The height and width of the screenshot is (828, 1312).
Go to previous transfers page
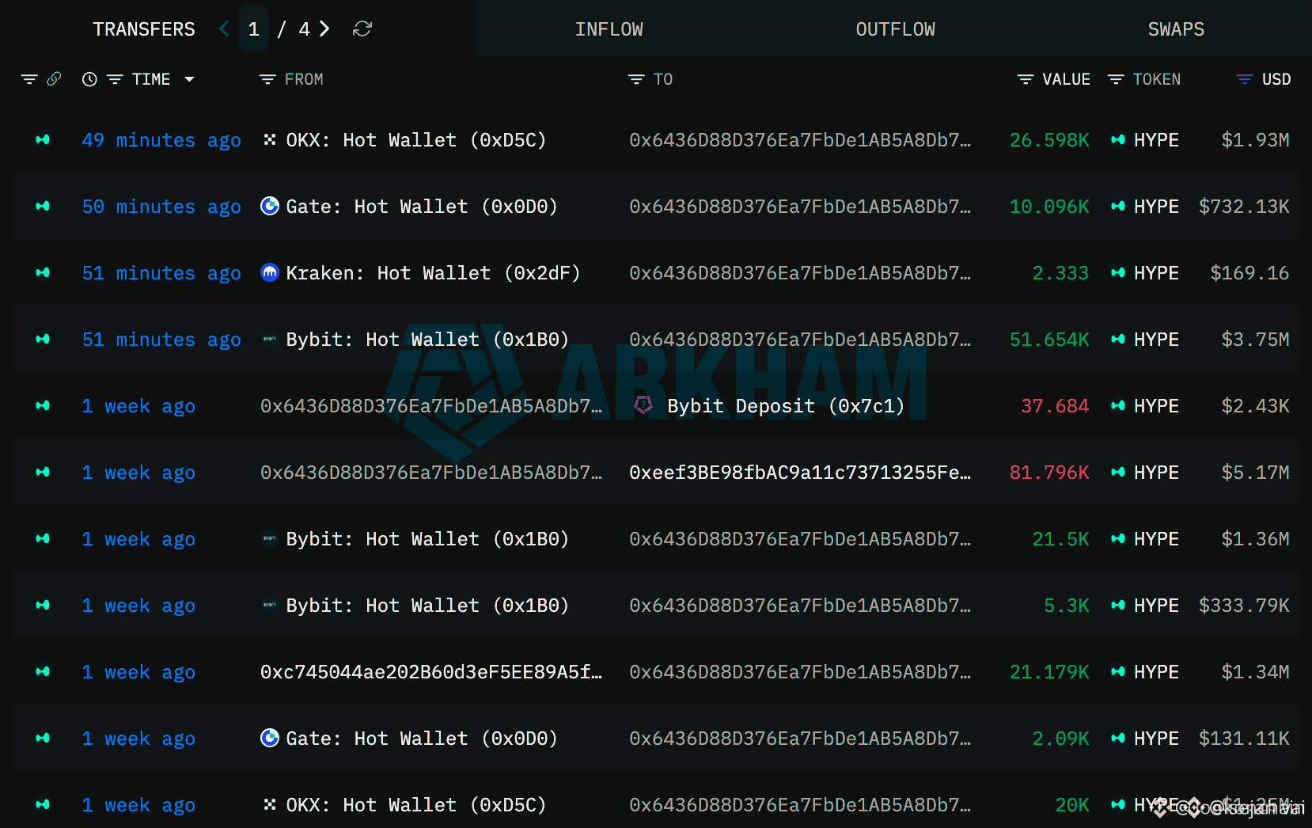pyautogui.click(x=225, y=29)
